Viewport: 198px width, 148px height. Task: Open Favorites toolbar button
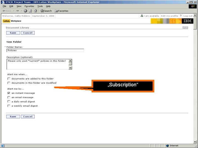[x=61, y=11]
